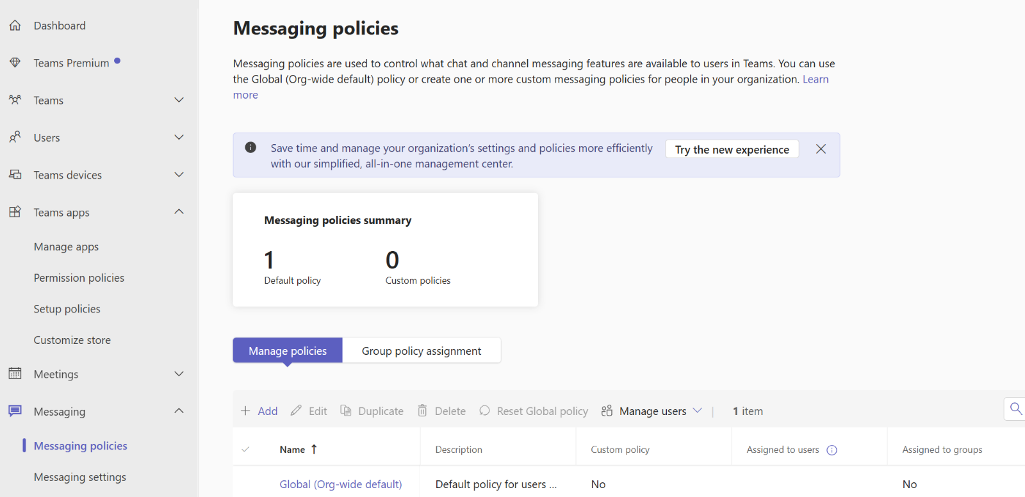Click the Assigned to users column header
The width and height of the screenshot is (1025, 497).
[x=783, y=450]
